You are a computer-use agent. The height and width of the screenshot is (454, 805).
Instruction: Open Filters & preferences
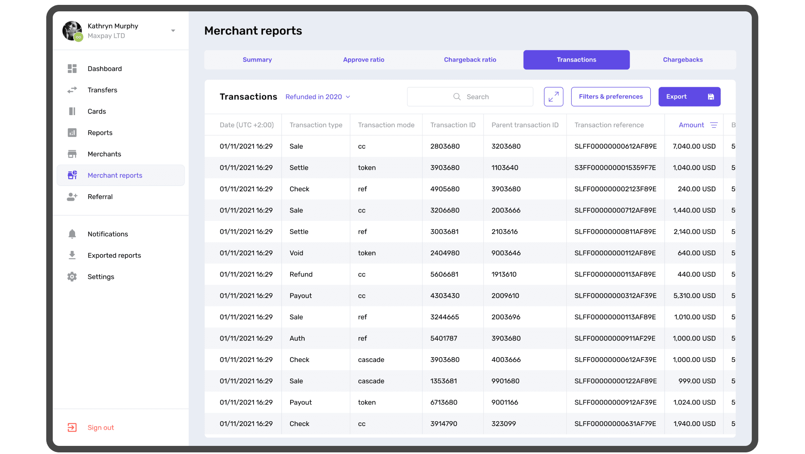coord(611,96)
